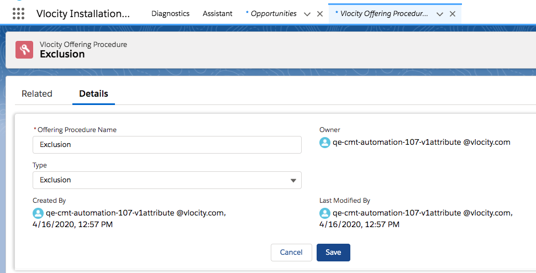This screenshot has width=536, height=273.
Task: Click the Vlocity Offering Procedure record icon
Action: tap(24, 50)
